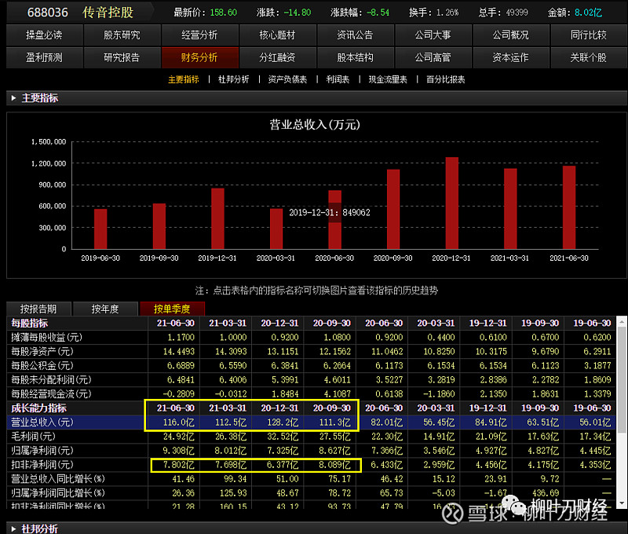This screenshot has height=534, width=628.
Task: Open the 公司高管 tab
Action: click(x=433, y=57)
